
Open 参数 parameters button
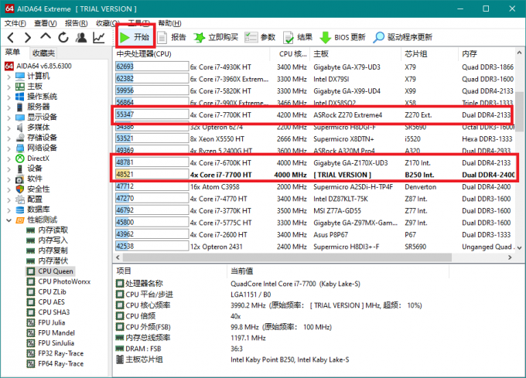pos(261,37)
